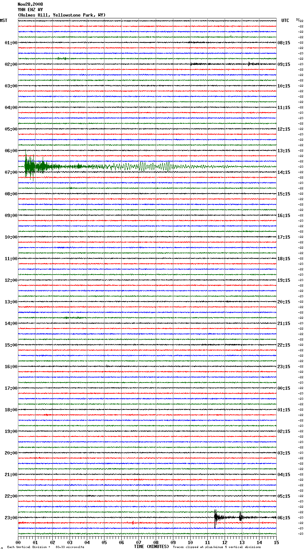The image size is (305, 552).
Task: Click the 18:15 UTC time label
Action: coord(284,259)
